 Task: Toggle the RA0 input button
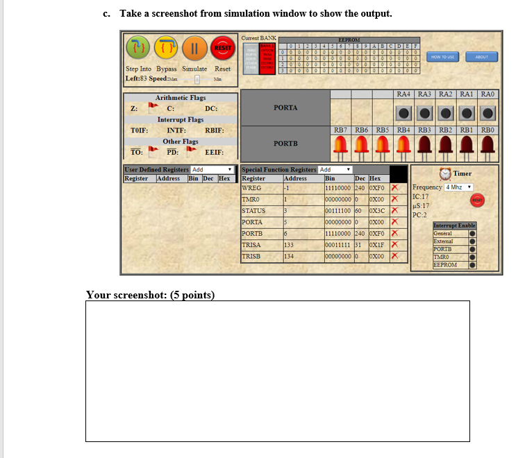click(x=487, y=113)
